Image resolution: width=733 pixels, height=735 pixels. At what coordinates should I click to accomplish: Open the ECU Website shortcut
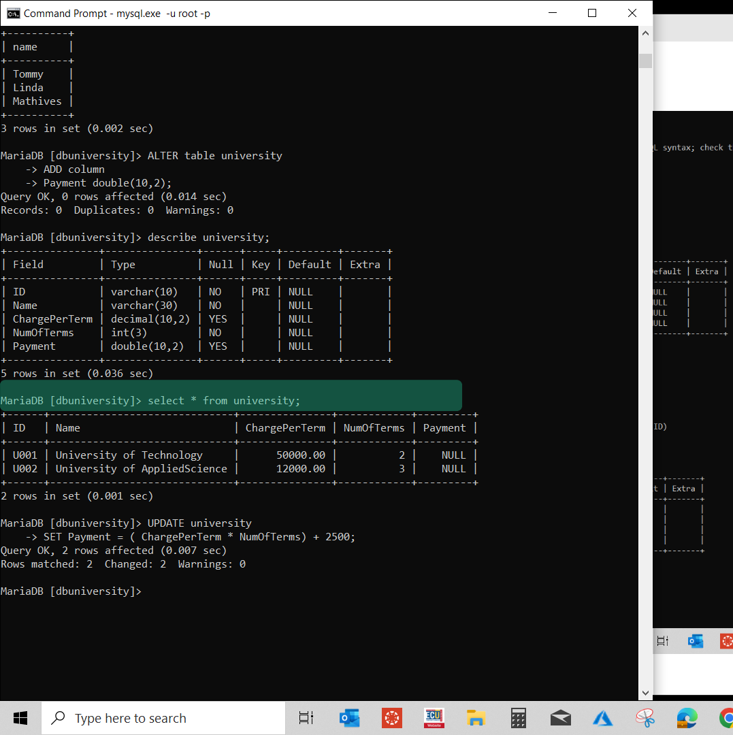point(434,717)
